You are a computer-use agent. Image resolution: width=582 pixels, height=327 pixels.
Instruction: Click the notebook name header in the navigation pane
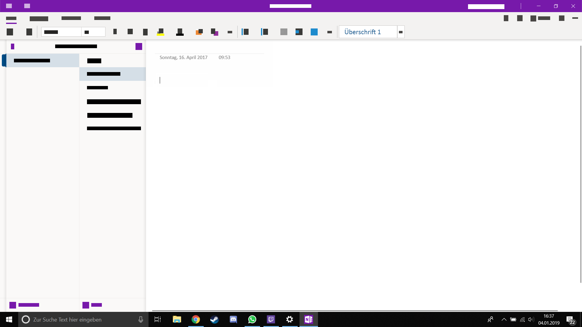(76, 46)
